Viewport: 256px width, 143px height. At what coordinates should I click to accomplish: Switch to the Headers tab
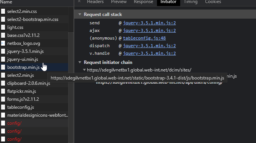(95, 2)
